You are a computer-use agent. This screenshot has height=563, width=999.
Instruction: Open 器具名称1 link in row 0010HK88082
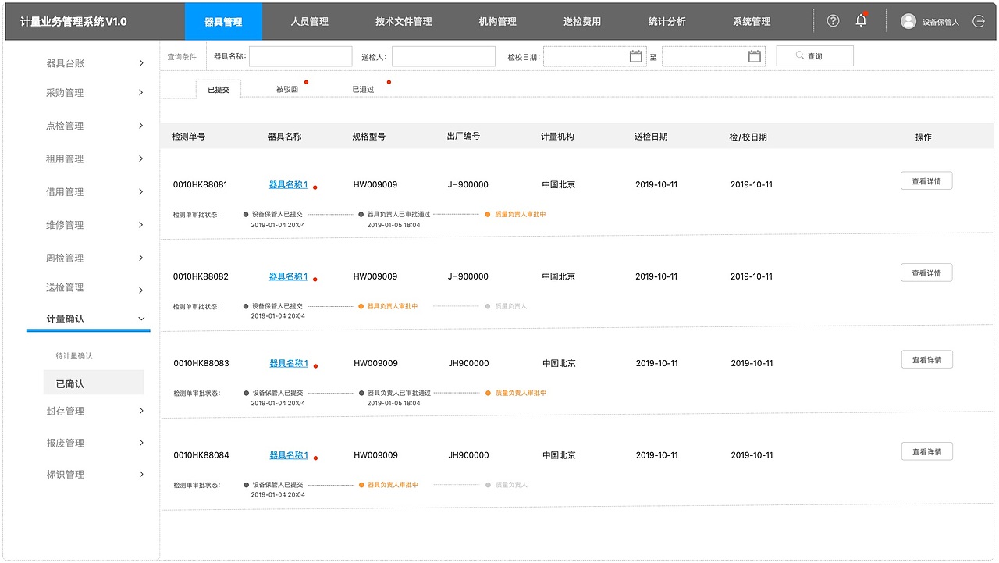pos(288,276)
